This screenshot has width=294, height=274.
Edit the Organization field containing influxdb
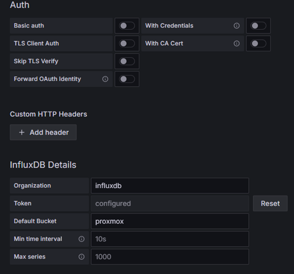click(x=170, y=186)
